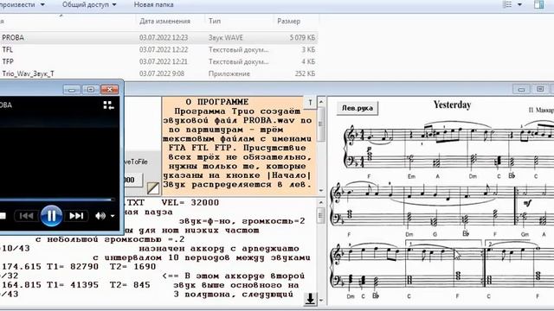This screenshot has height=311, width=554.
Task: Click the small T button above info text
Action: click(x=310, y=102)
